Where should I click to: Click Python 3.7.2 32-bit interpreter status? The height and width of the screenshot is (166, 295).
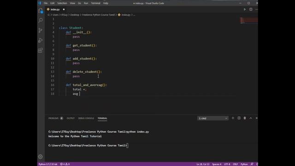[x=48, y=164]
